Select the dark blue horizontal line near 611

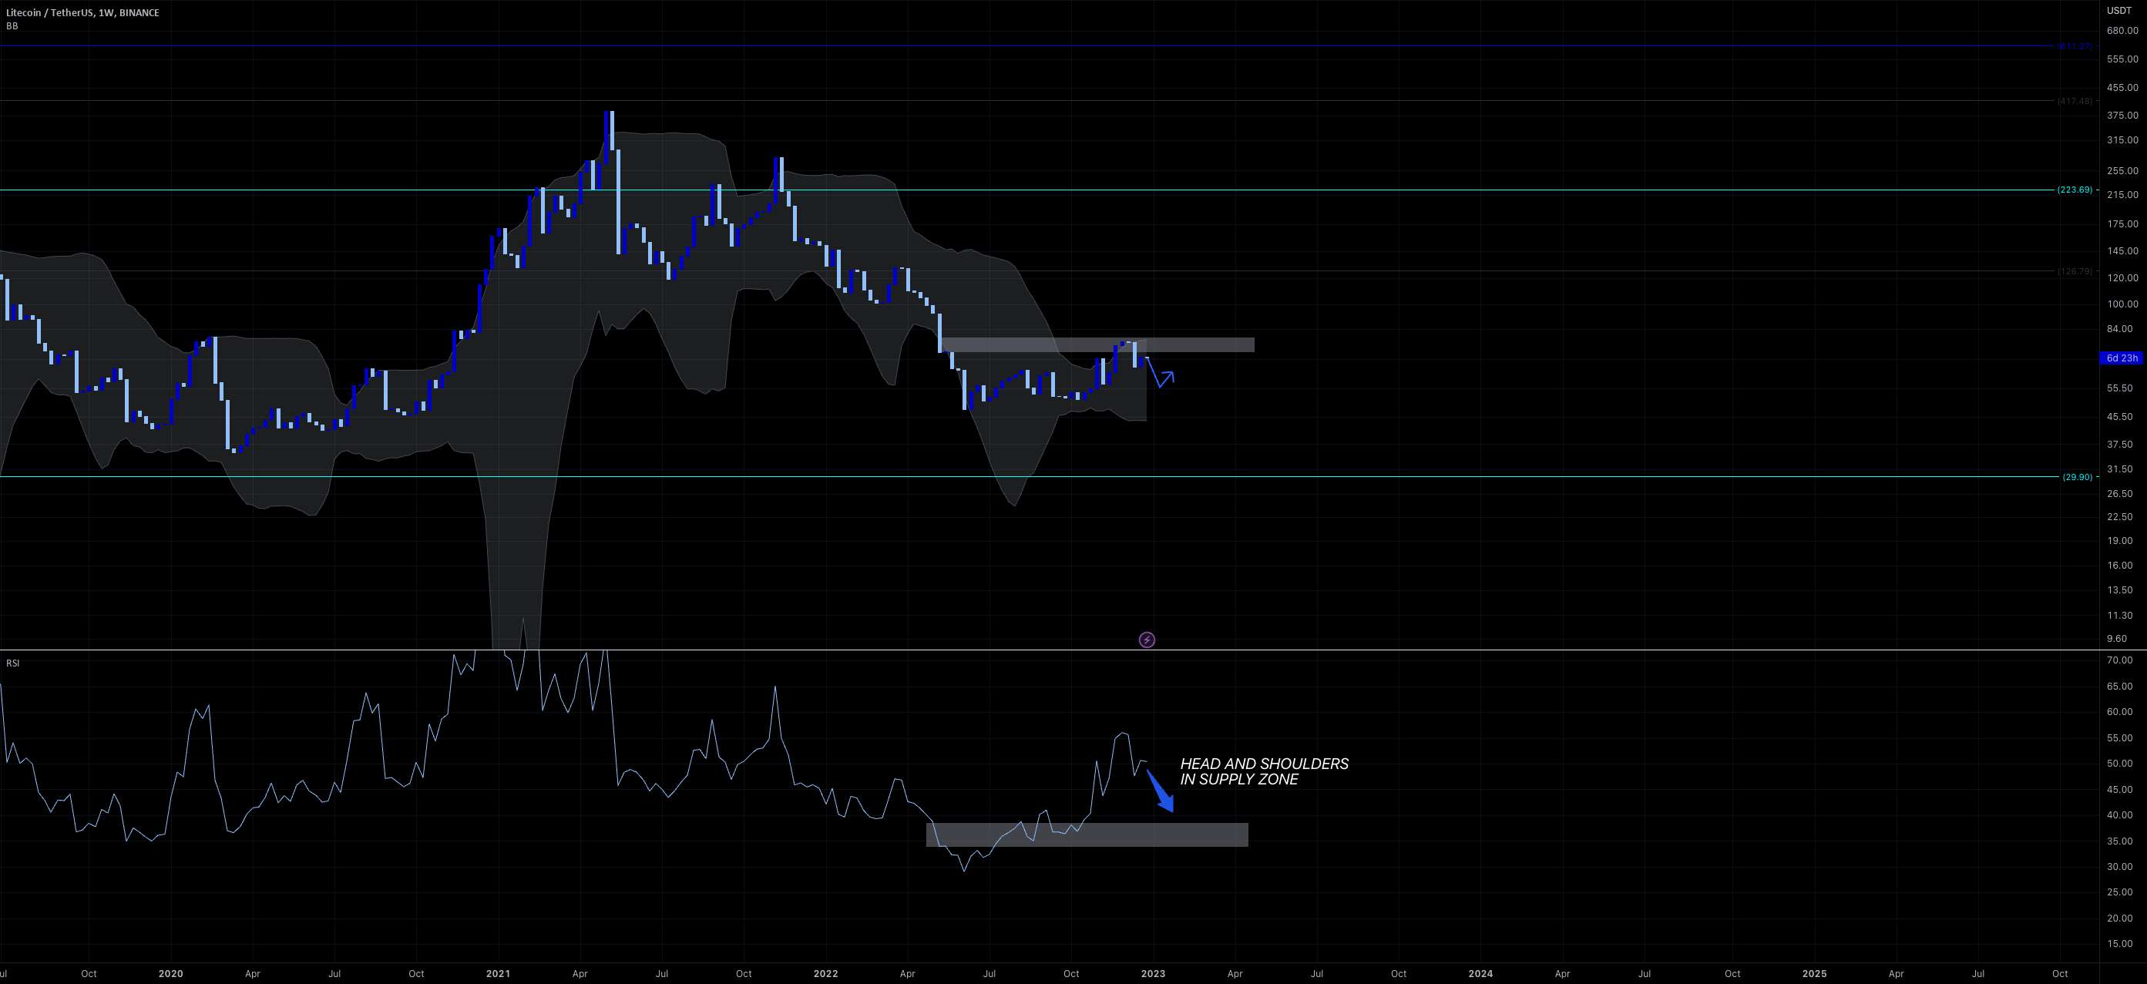(x=1026, y=45)
